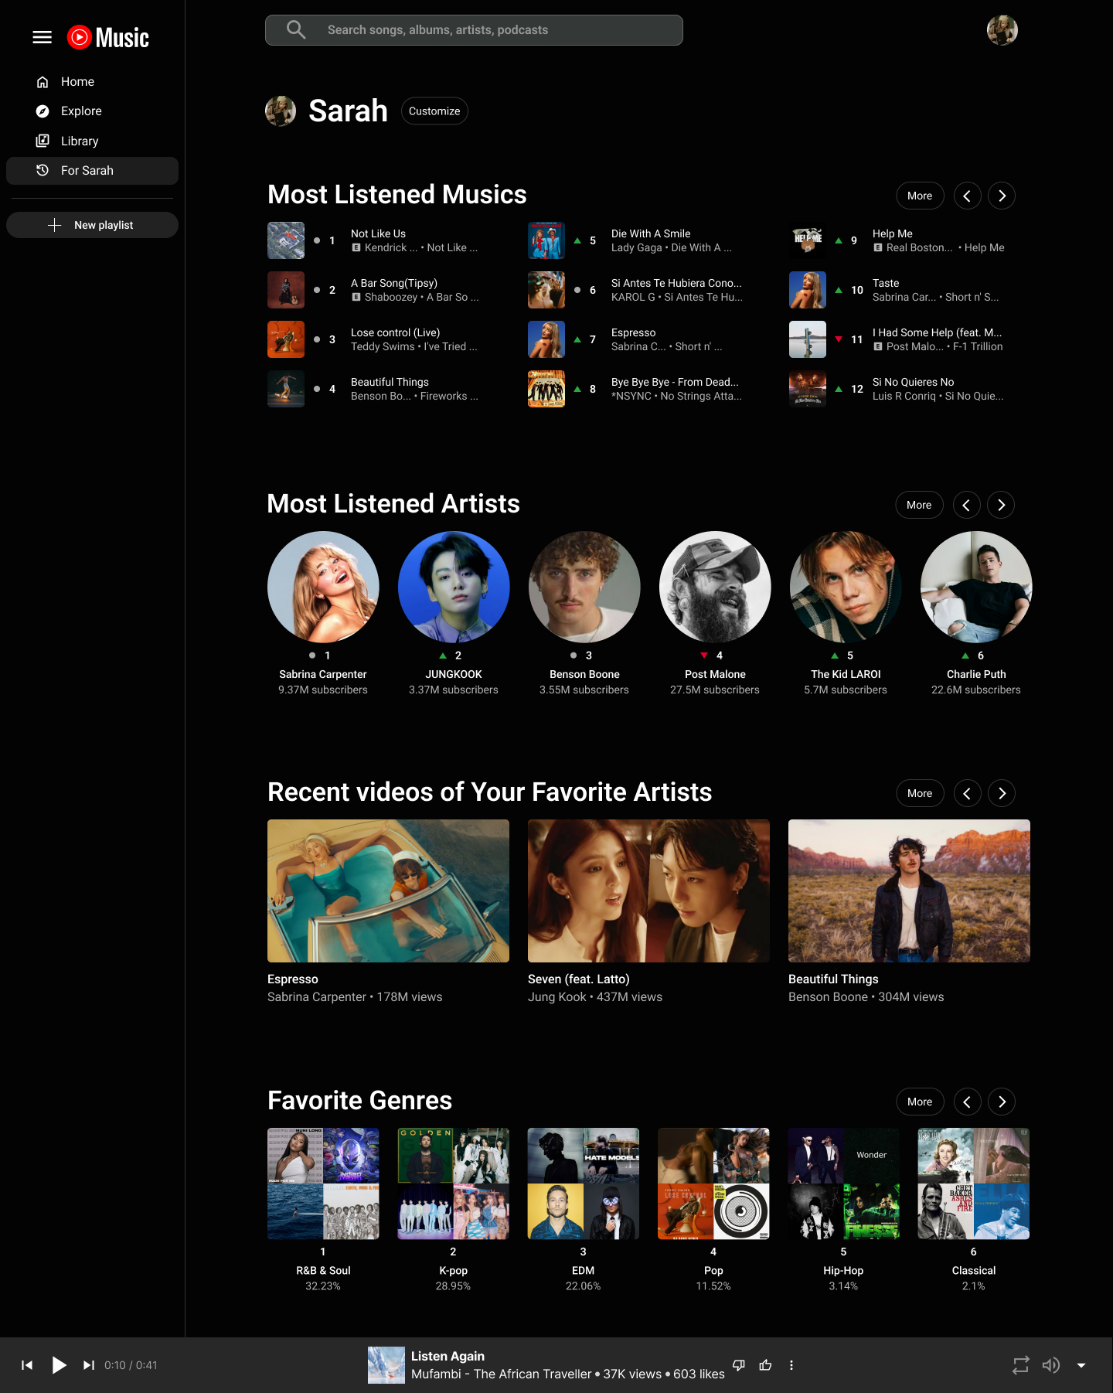Click More for Most Listened Musics
Viewport: 1113px width, 1393px height.
(920, 196)
